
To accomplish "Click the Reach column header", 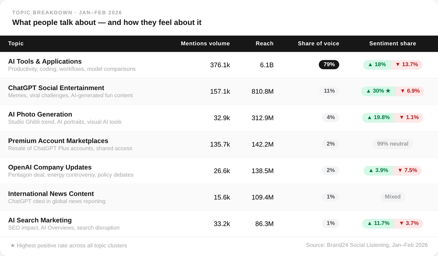I will tap(265, 44).
